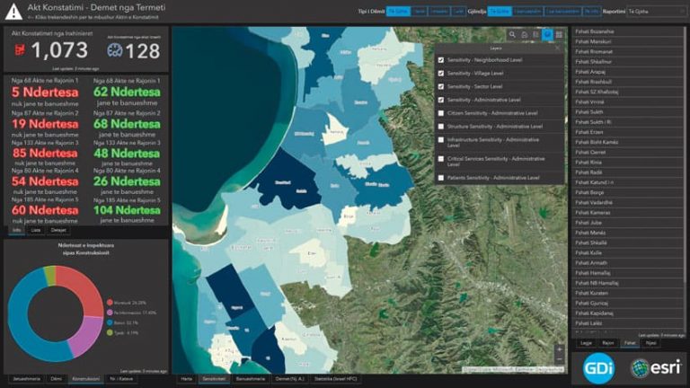This screenshot has height=388, width=690.
Task: Select Fshati Kapidanaj in the list
Action: tap(628, 313)
